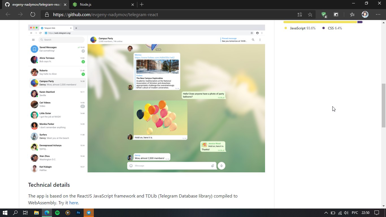Click the 22:50 taskbar clock
Image resolution: width=386 pixels, height=217 pixels.
click(365, 213)
